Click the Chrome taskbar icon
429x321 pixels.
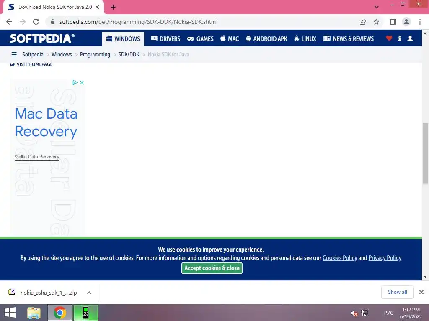click(x=60, y=313)
